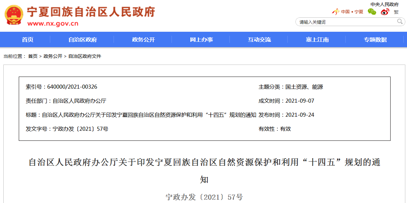The width and height of the screenshot is (407, 203).
Task: Select 塞上江南 navigation item
Action: click(x=317, y=39)
